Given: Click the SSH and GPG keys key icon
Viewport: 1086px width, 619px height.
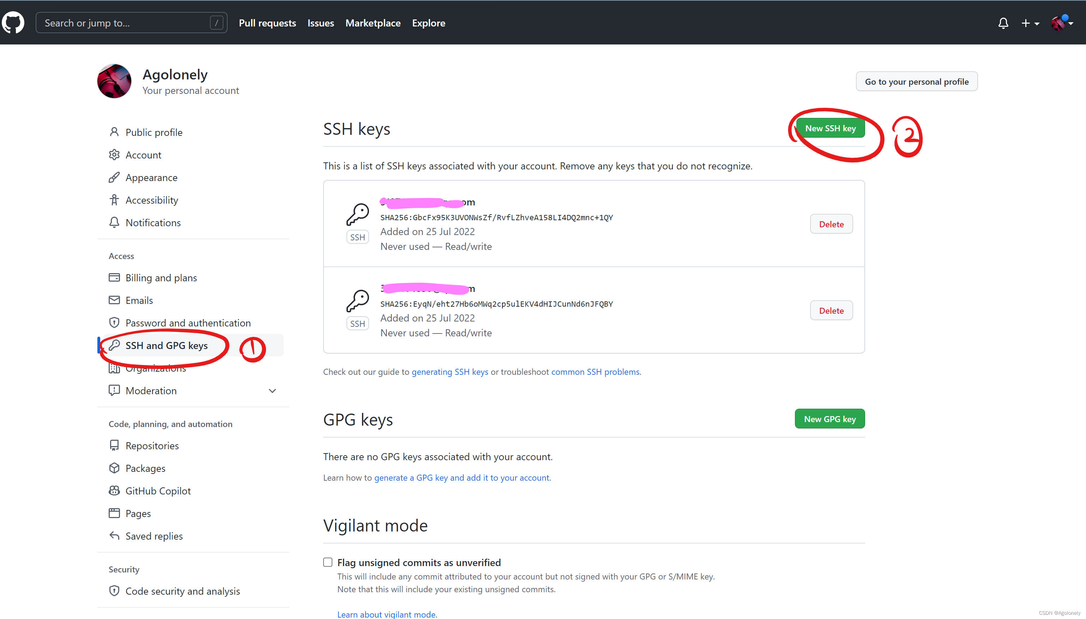Looking at the screenshot, I should click(x=114, y=345).
